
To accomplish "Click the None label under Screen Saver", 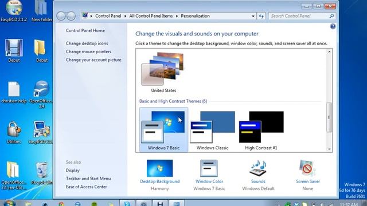I will pos(307,188).
